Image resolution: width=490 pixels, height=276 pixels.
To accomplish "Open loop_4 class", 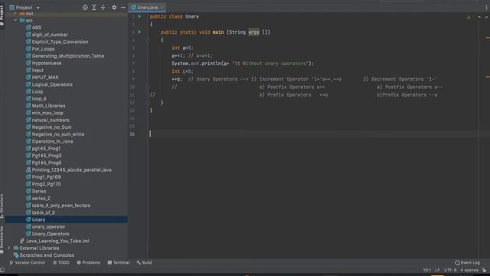I will pyautogui.click(x=39, y=99).
